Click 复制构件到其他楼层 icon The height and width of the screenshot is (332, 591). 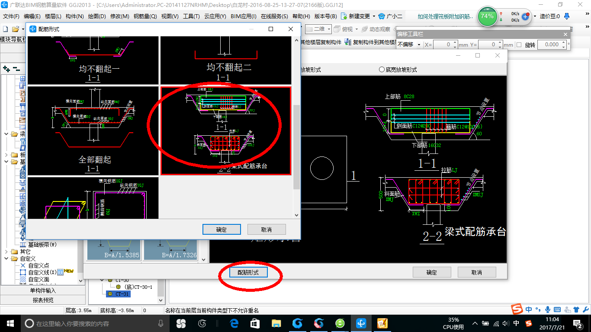click(348, 42)
